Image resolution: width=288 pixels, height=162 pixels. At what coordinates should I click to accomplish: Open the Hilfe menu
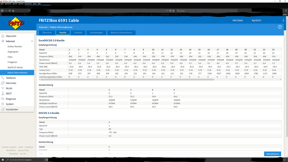(x=39, y=4)
